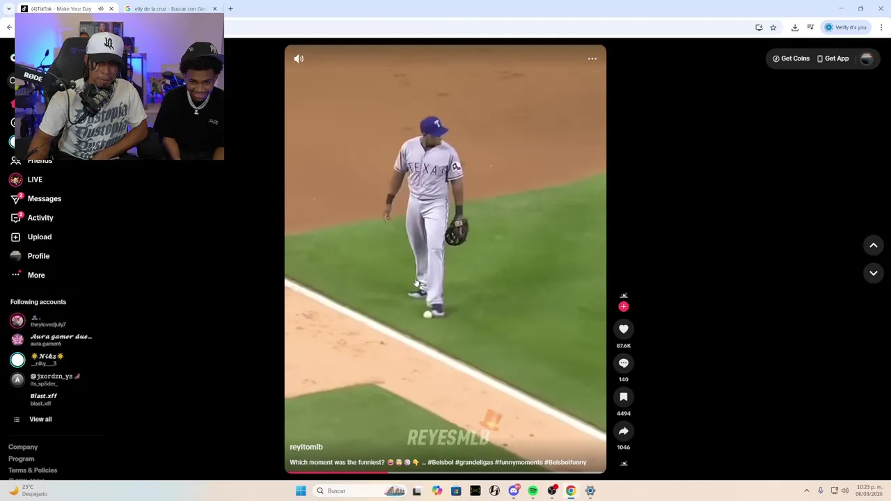
Task: Open Messages in the sidebar
Action: pyautogui.click(x=45, y=199)
